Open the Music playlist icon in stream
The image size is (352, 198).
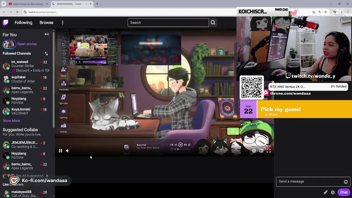pyautogui.click(x=127, y=147)
